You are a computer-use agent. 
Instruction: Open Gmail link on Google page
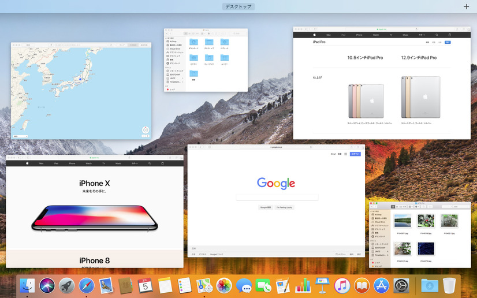pos(333,154)
